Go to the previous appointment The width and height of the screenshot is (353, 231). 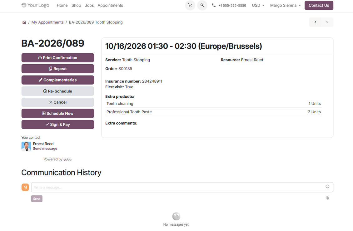(x=315, y=22)
